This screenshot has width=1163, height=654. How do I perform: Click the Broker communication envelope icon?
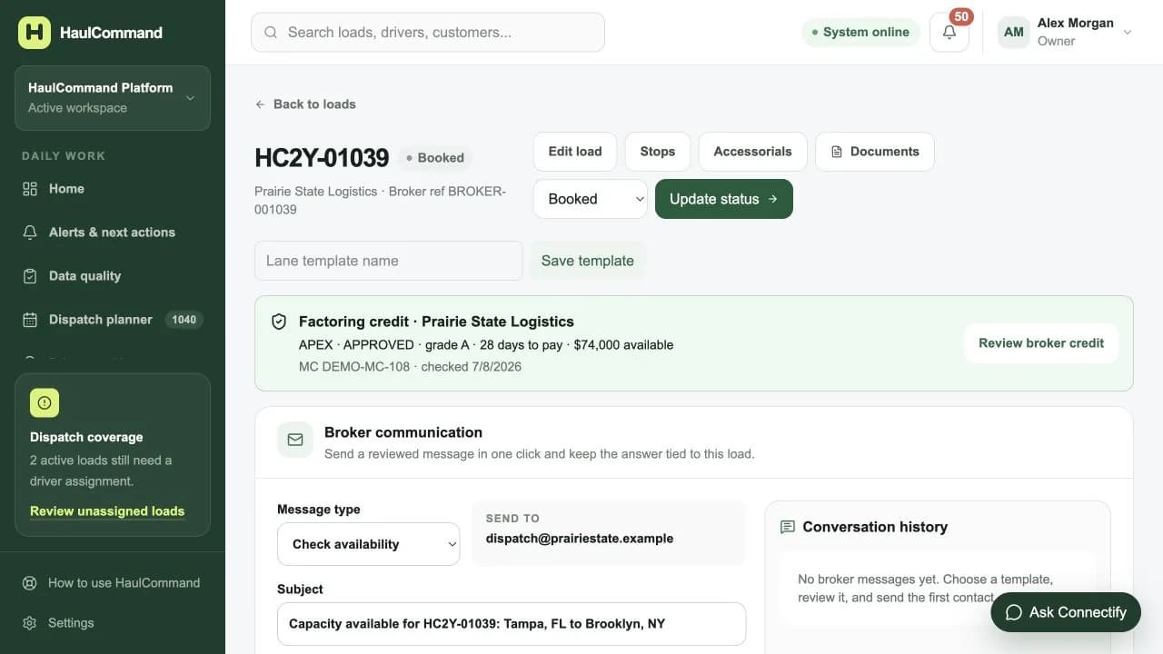295,440
